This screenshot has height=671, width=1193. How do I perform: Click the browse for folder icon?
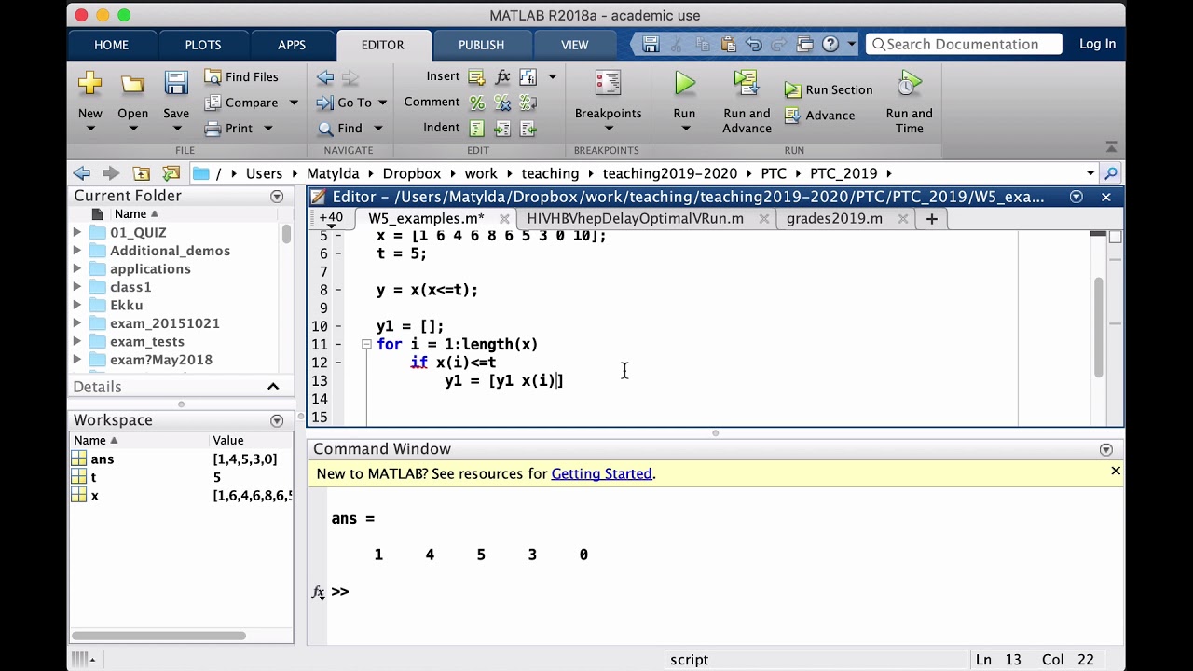(171, 173)
